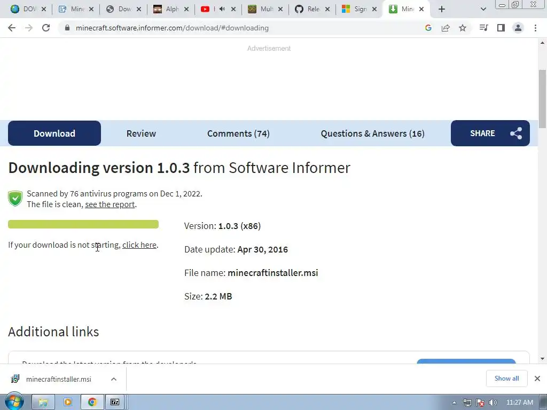Click the 'click here' download link
Screen dimensions: 547x410
[x=139, y=245]
